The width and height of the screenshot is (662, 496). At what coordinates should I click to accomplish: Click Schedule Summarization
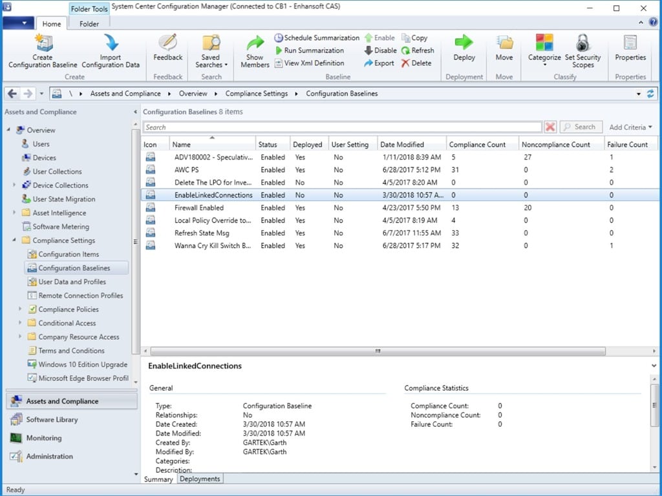point(317,37)
